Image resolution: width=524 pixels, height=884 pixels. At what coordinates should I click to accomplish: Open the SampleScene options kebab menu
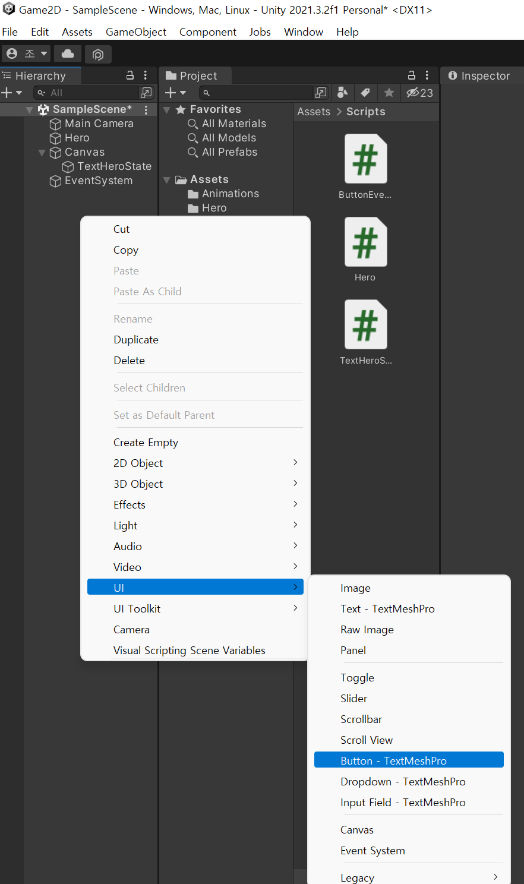click(x=146, y=110)
